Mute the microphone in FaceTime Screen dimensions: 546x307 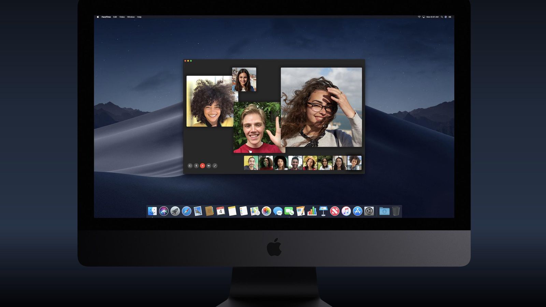196,166
